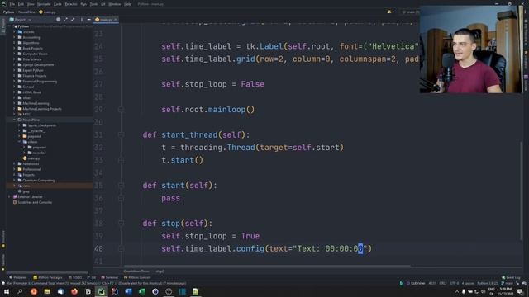
Task: Open the Refactor menu
Action: (x=71, y=4)
